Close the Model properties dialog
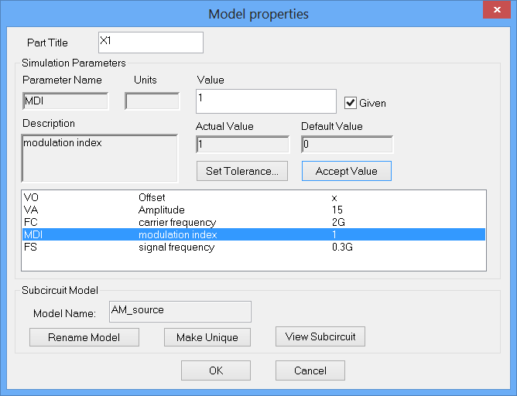This screenshot has width=517, height=396. (495, 10)
